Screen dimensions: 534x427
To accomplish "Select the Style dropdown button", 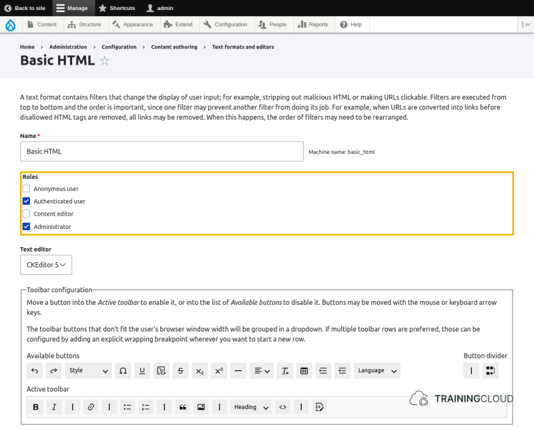I will click(88, 370).
